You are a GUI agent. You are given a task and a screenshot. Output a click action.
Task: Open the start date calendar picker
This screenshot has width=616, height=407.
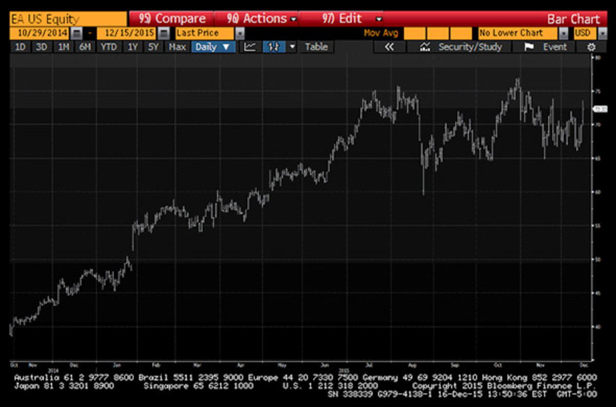76,33
